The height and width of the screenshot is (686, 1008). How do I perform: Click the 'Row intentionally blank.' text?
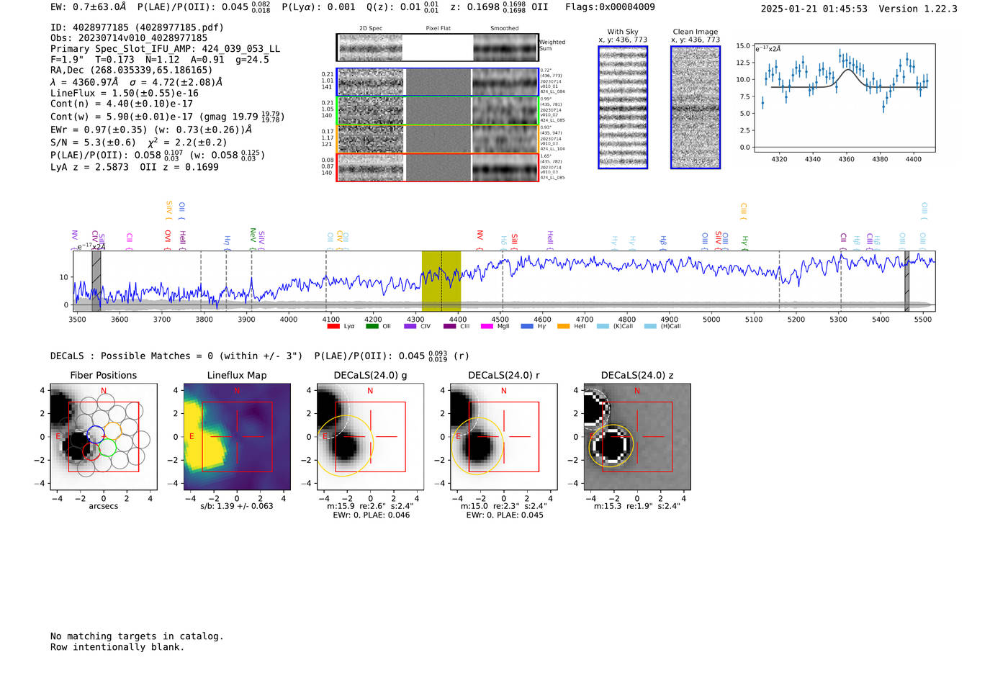(117, 647)
